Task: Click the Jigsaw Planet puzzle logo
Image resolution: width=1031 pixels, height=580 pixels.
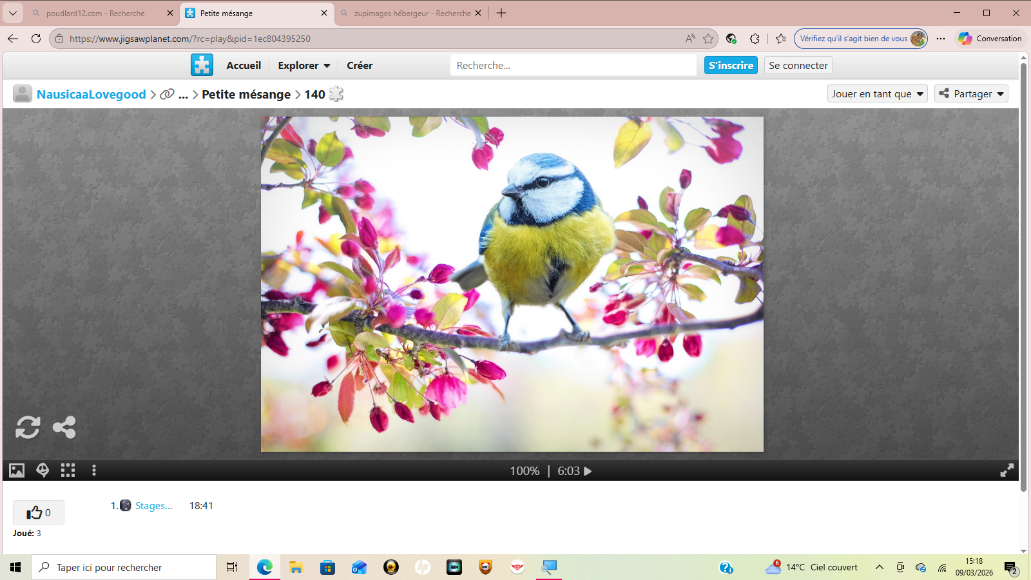Action: tap(202, 65)
